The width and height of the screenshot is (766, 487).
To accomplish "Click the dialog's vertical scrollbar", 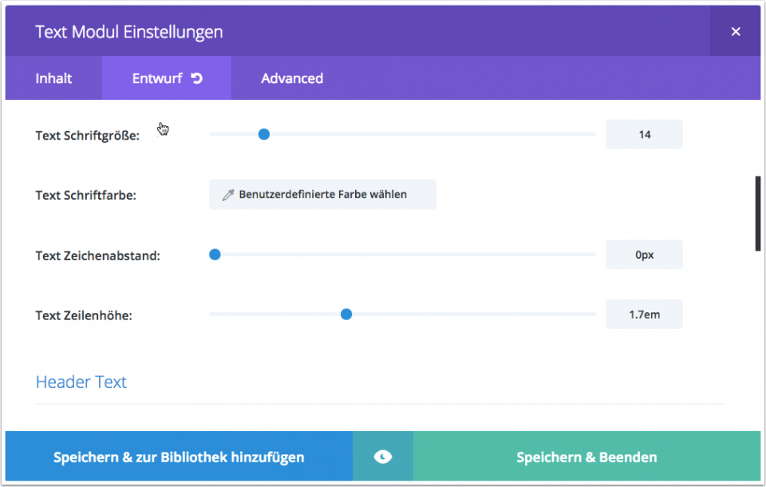I will point(758,214).
